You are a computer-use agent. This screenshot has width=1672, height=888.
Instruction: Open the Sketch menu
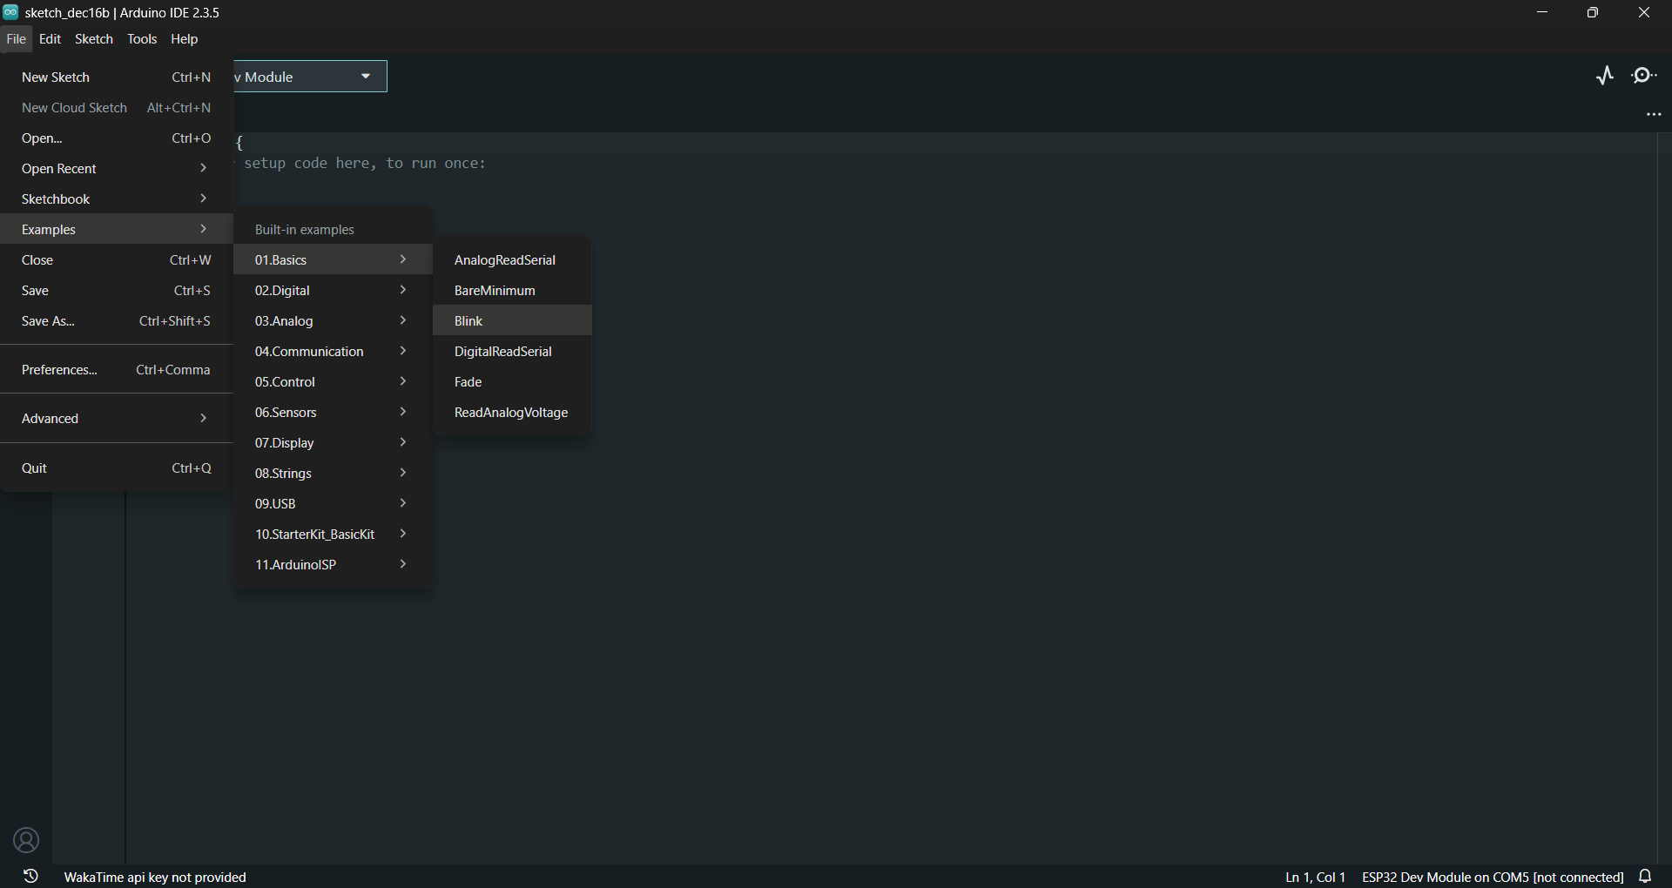click(94, 39)
